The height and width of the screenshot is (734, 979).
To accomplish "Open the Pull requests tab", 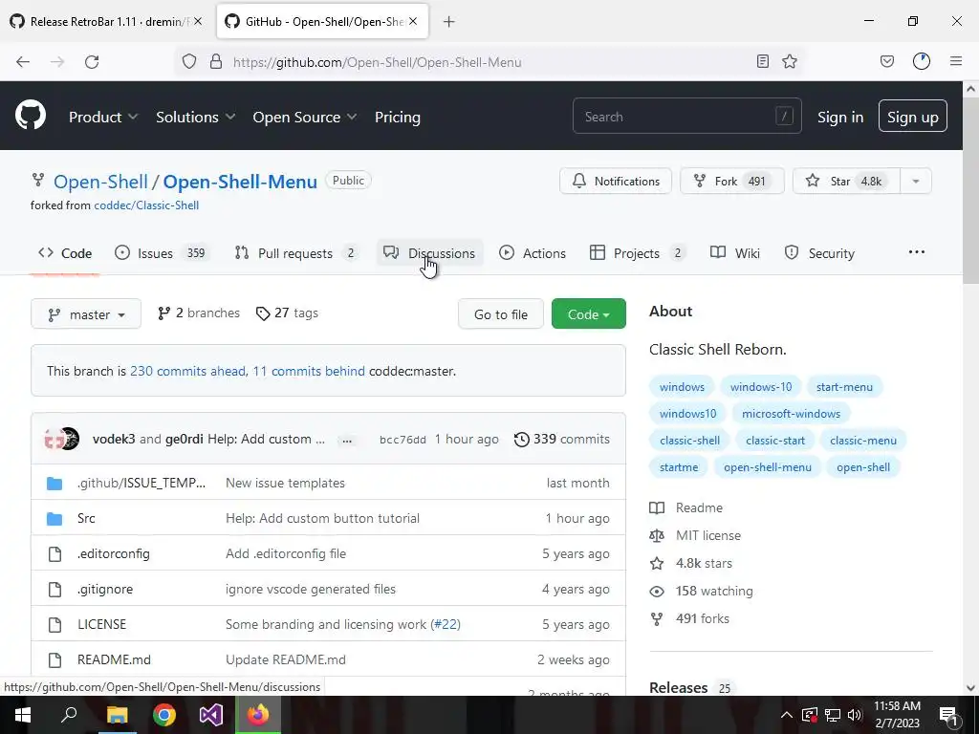I will coord(296,252).
